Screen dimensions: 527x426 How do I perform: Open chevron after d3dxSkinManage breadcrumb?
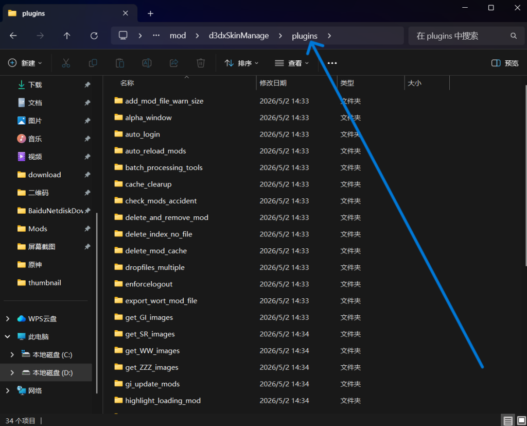coord(280,36)
